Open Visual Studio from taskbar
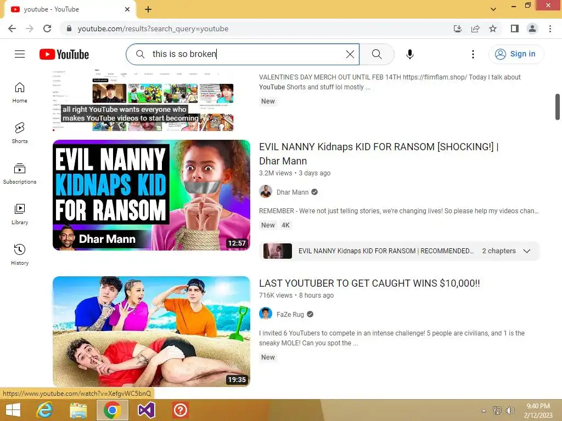This screenshot has height=421, width=562. tap(147, 410)
